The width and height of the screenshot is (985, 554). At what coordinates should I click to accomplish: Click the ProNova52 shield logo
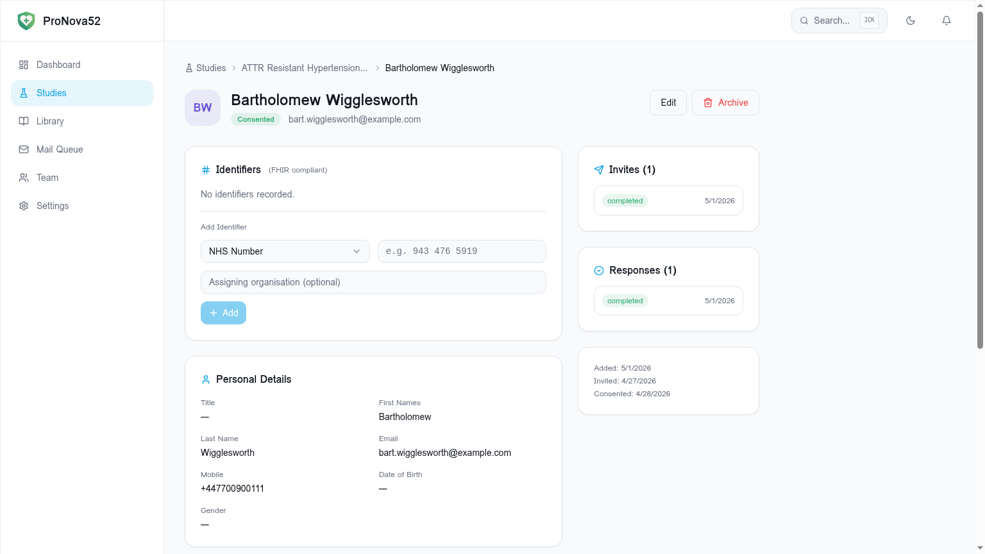pyautogui.click(x=26, y=21)
